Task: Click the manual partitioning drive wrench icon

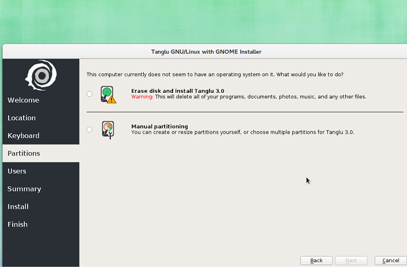Action: pyautogui.click(x=108, y=130)
